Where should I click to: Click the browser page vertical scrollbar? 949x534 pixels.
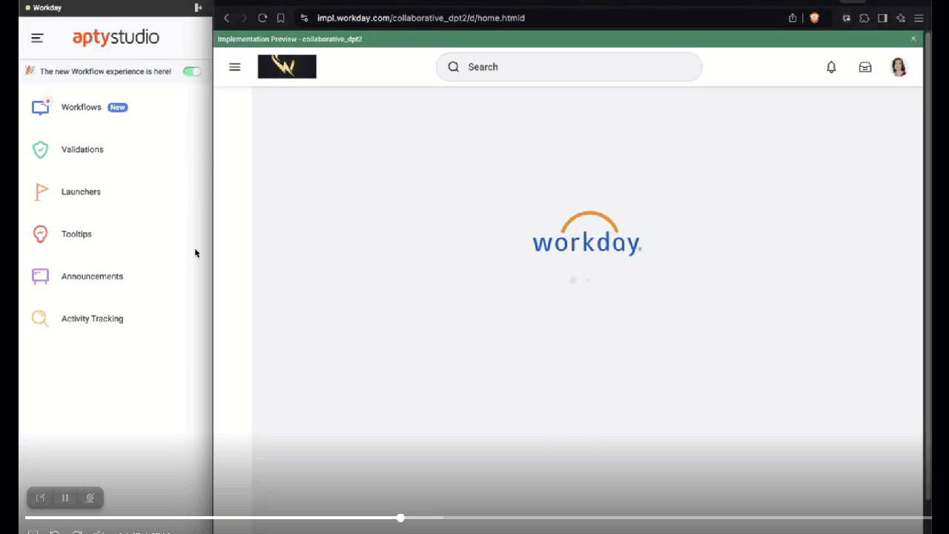pos(927,267)
